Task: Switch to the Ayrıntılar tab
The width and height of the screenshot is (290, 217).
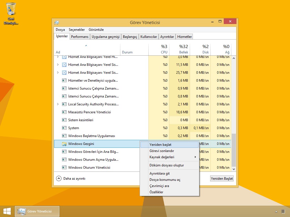Action: click(x=167, y=36)
